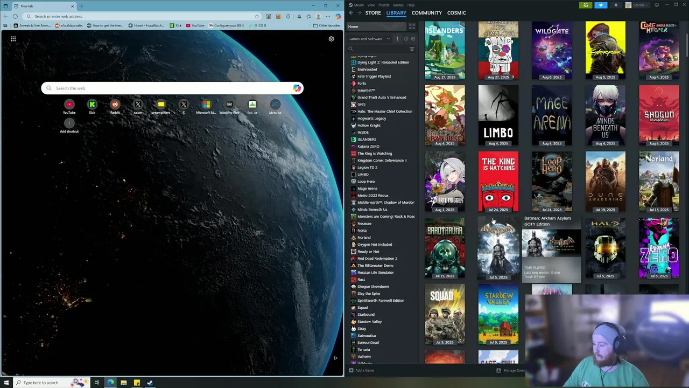
Task: Open the Edge new tab page settings gear
Action: (331, 39)
